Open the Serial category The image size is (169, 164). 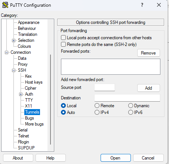click(23, 130)
